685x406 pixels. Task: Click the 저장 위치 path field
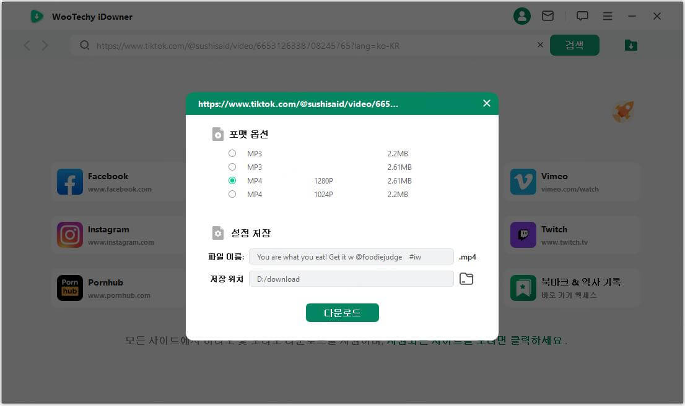351,279
